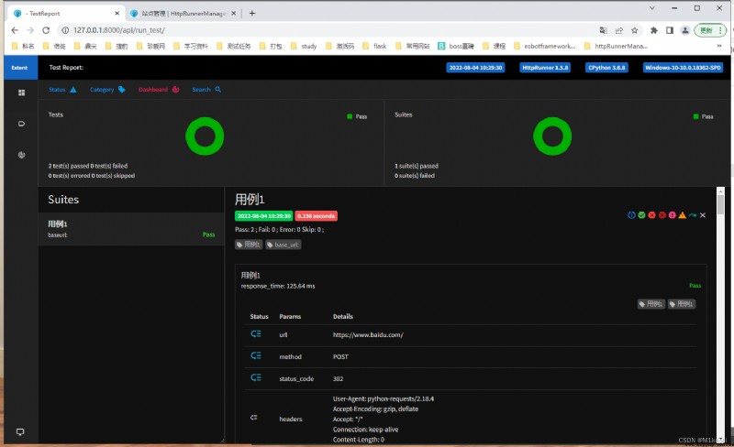Open the share page icon in address bar
Screen dimensions: 734x447
pos(618,30)
